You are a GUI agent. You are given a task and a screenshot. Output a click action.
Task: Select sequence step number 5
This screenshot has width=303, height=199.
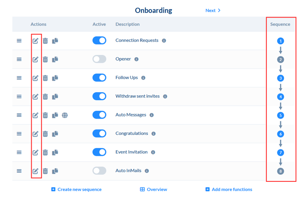pyautogui.click(x=281, y=116)
